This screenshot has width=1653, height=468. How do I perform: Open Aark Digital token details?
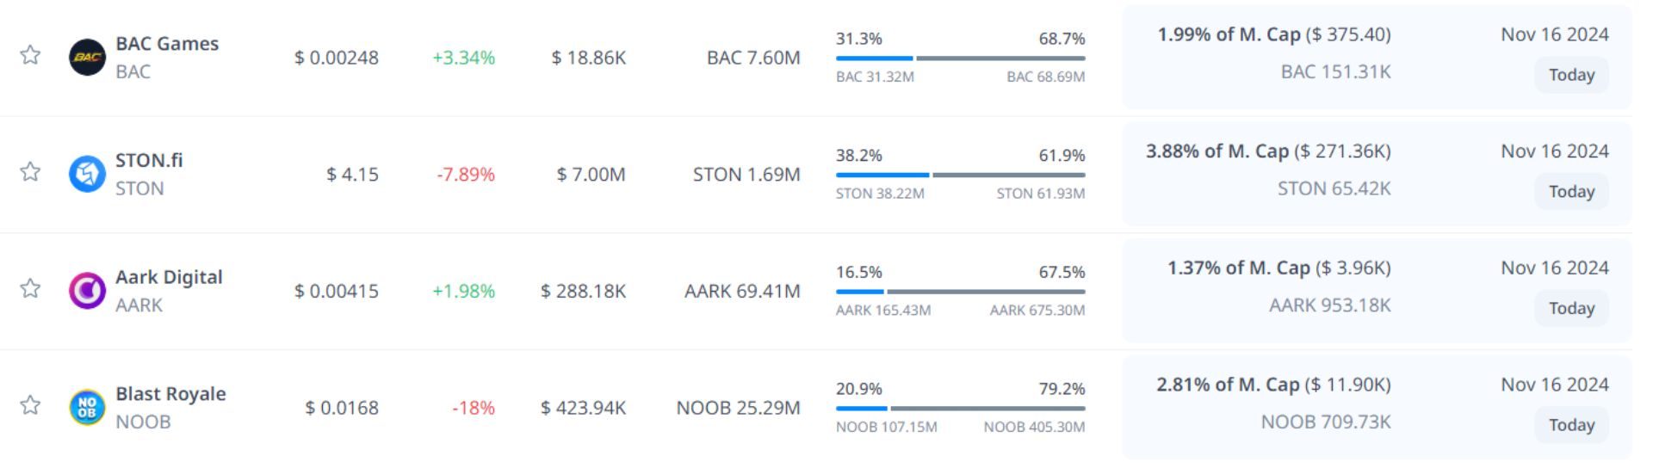click(169, 277)
